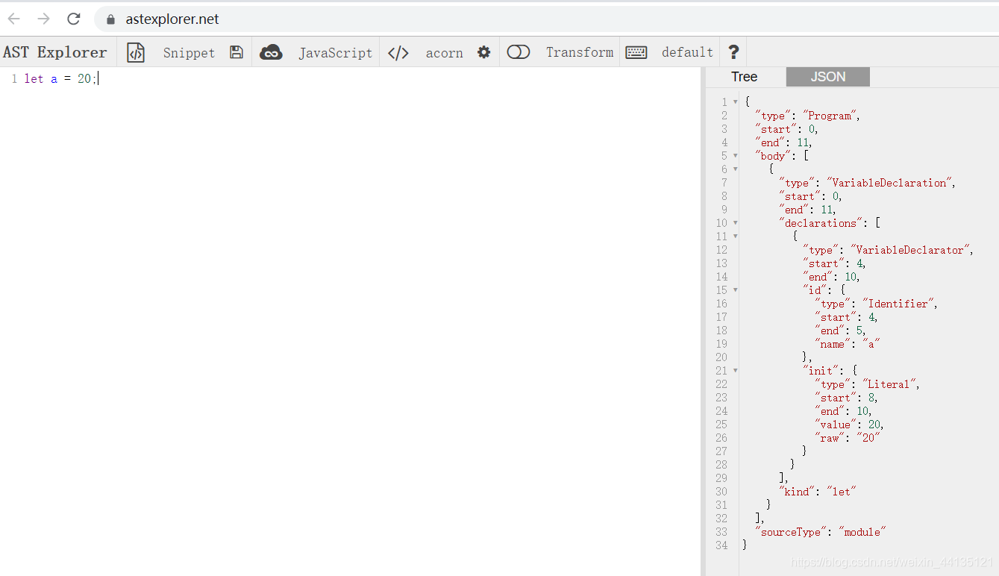Go back with browser back arrow
The height and width of the screenshot is (576, 999).
click(14, 19)
